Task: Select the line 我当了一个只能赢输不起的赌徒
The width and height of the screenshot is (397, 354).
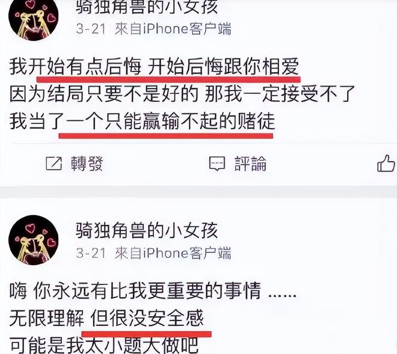Action: coord(143,122)
